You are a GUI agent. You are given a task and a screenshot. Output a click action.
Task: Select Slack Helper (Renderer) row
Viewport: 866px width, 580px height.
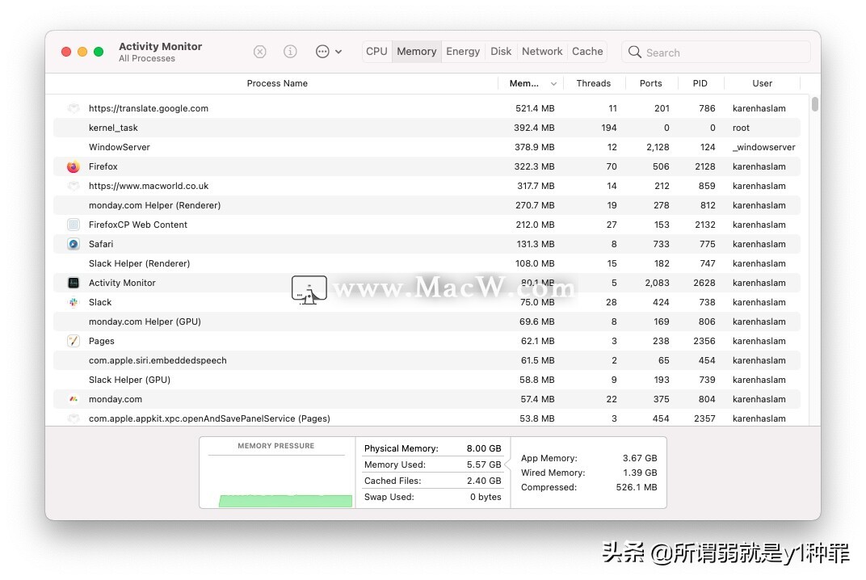click(x=427, y=263)
